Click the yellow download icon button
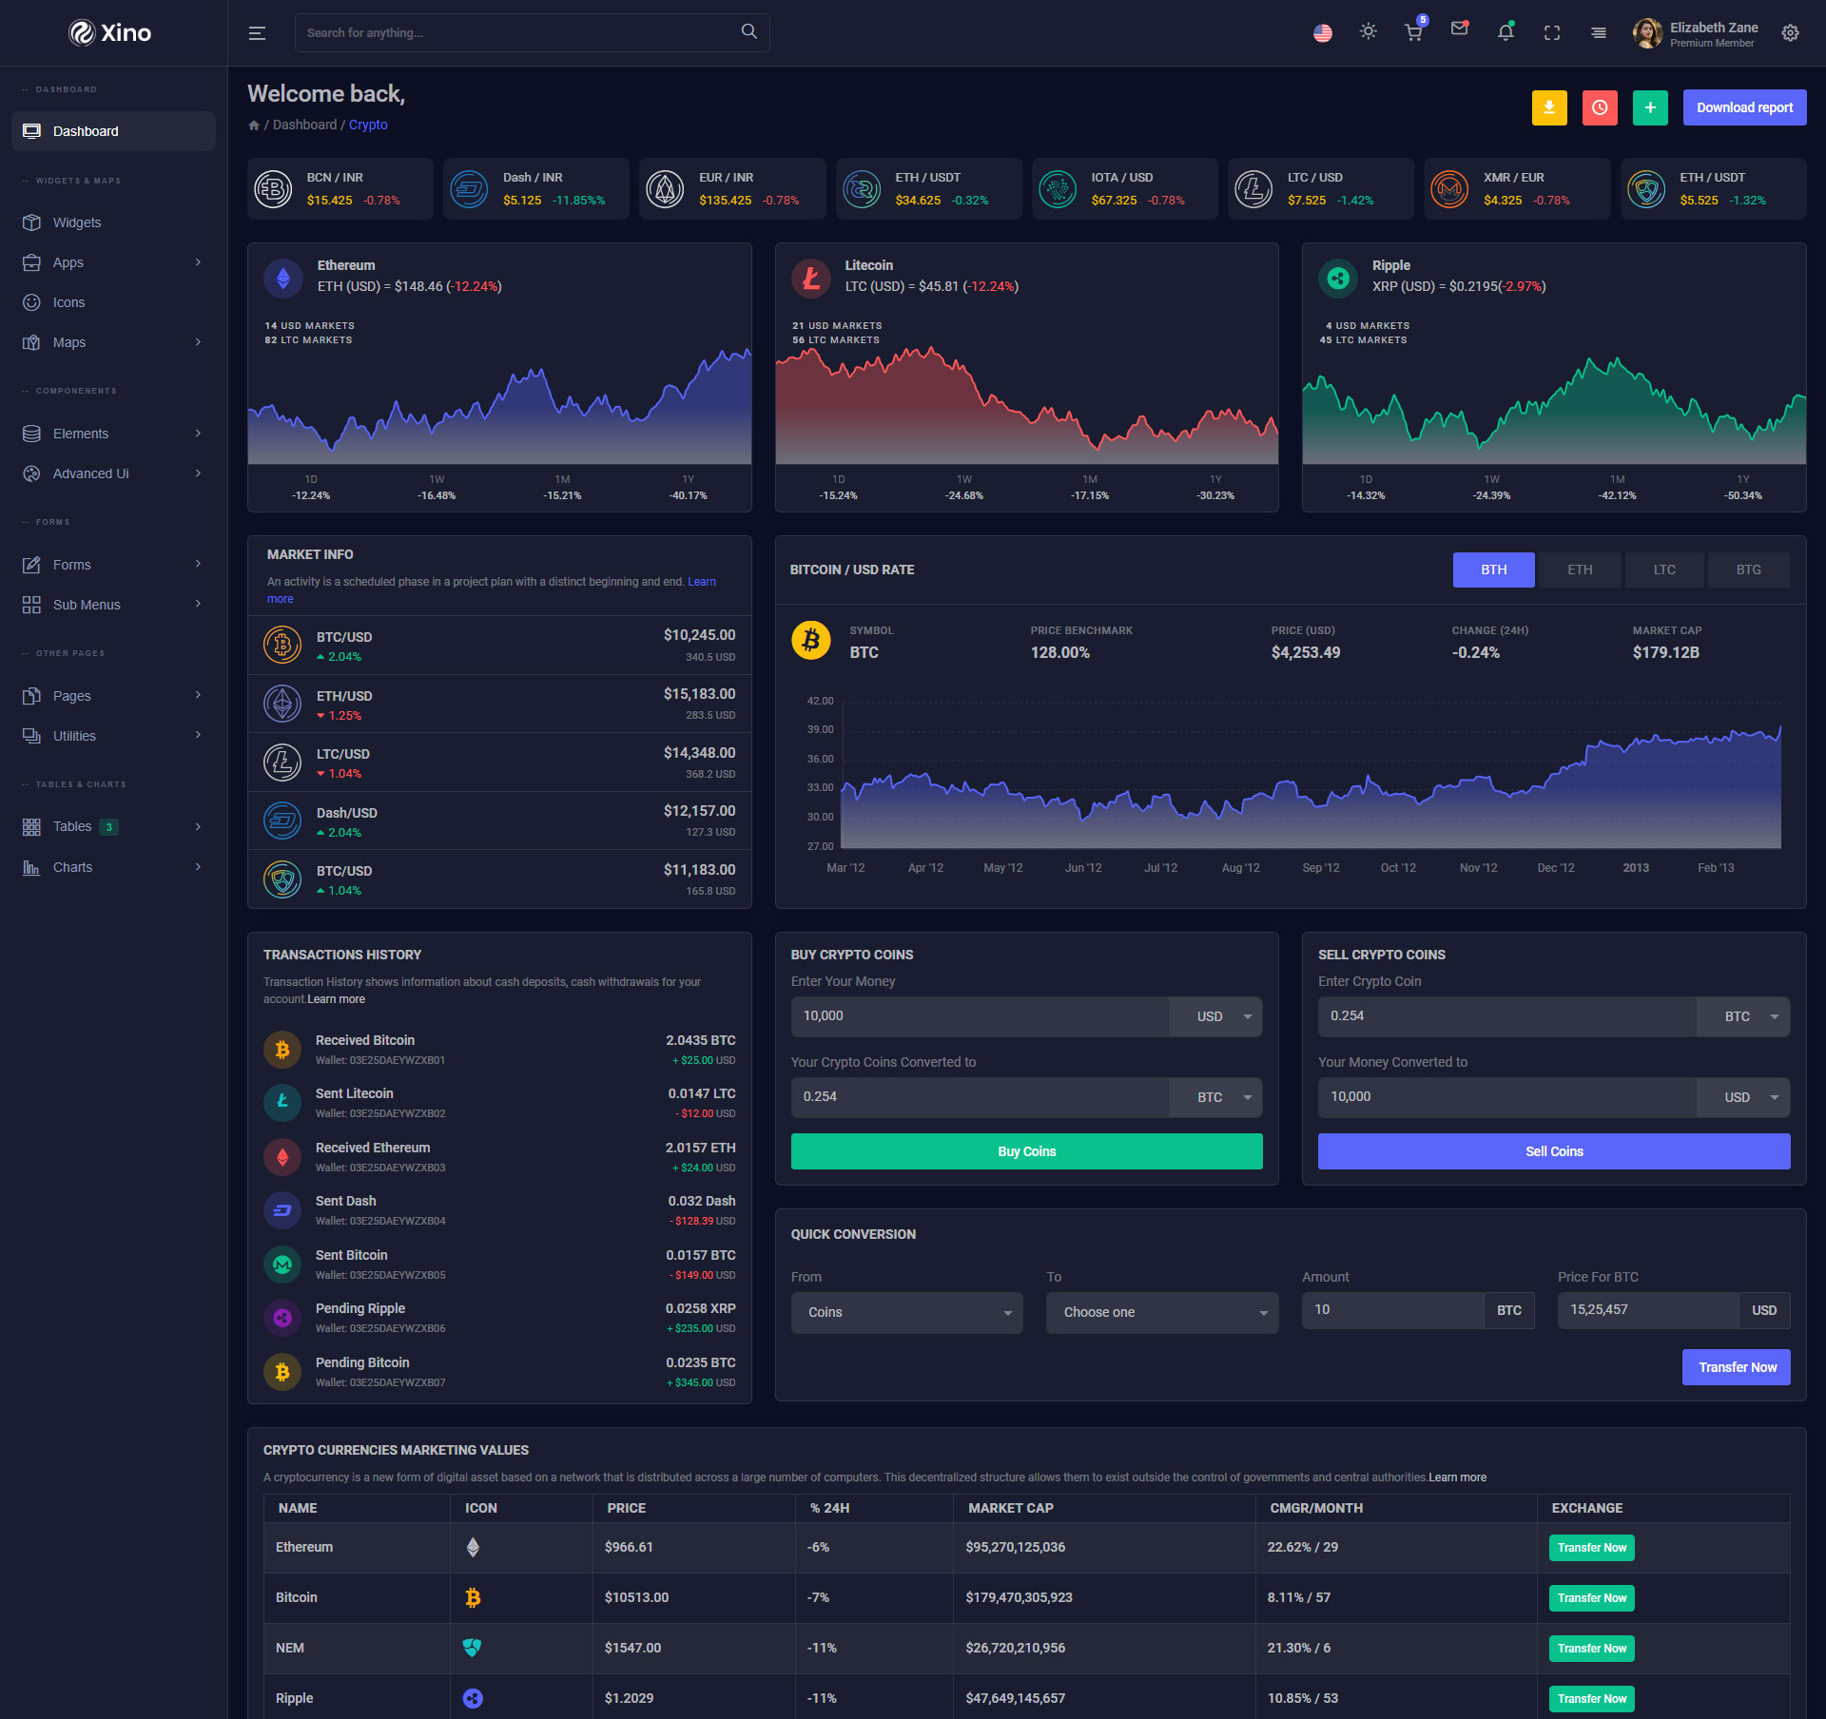The width and height of the screenshot is (1826, 1719). (x=1549, y=107)
